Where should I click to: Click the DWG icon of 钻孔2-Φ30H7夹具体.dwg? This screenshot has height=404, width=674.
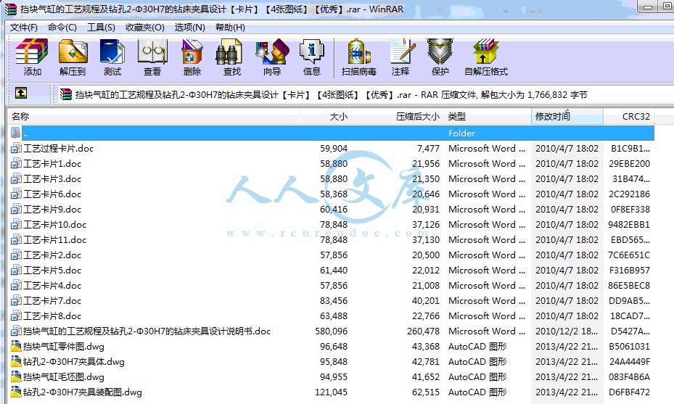click(16, 362)
